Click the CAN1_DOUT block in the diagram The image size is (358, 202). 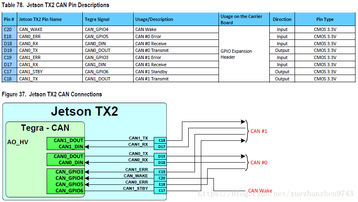(66, 140)
